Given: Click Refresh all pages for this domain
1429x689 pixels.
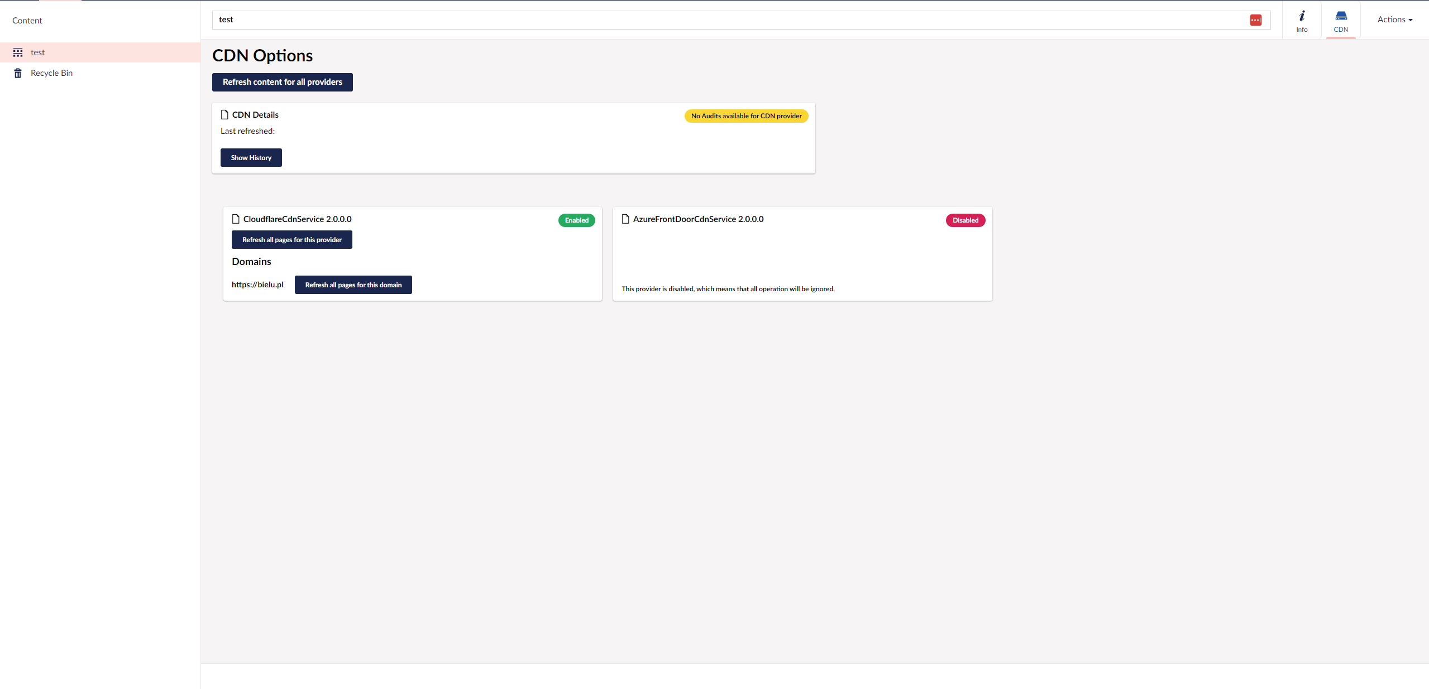Looking at the screenshot, I should [x=353, y=285].
